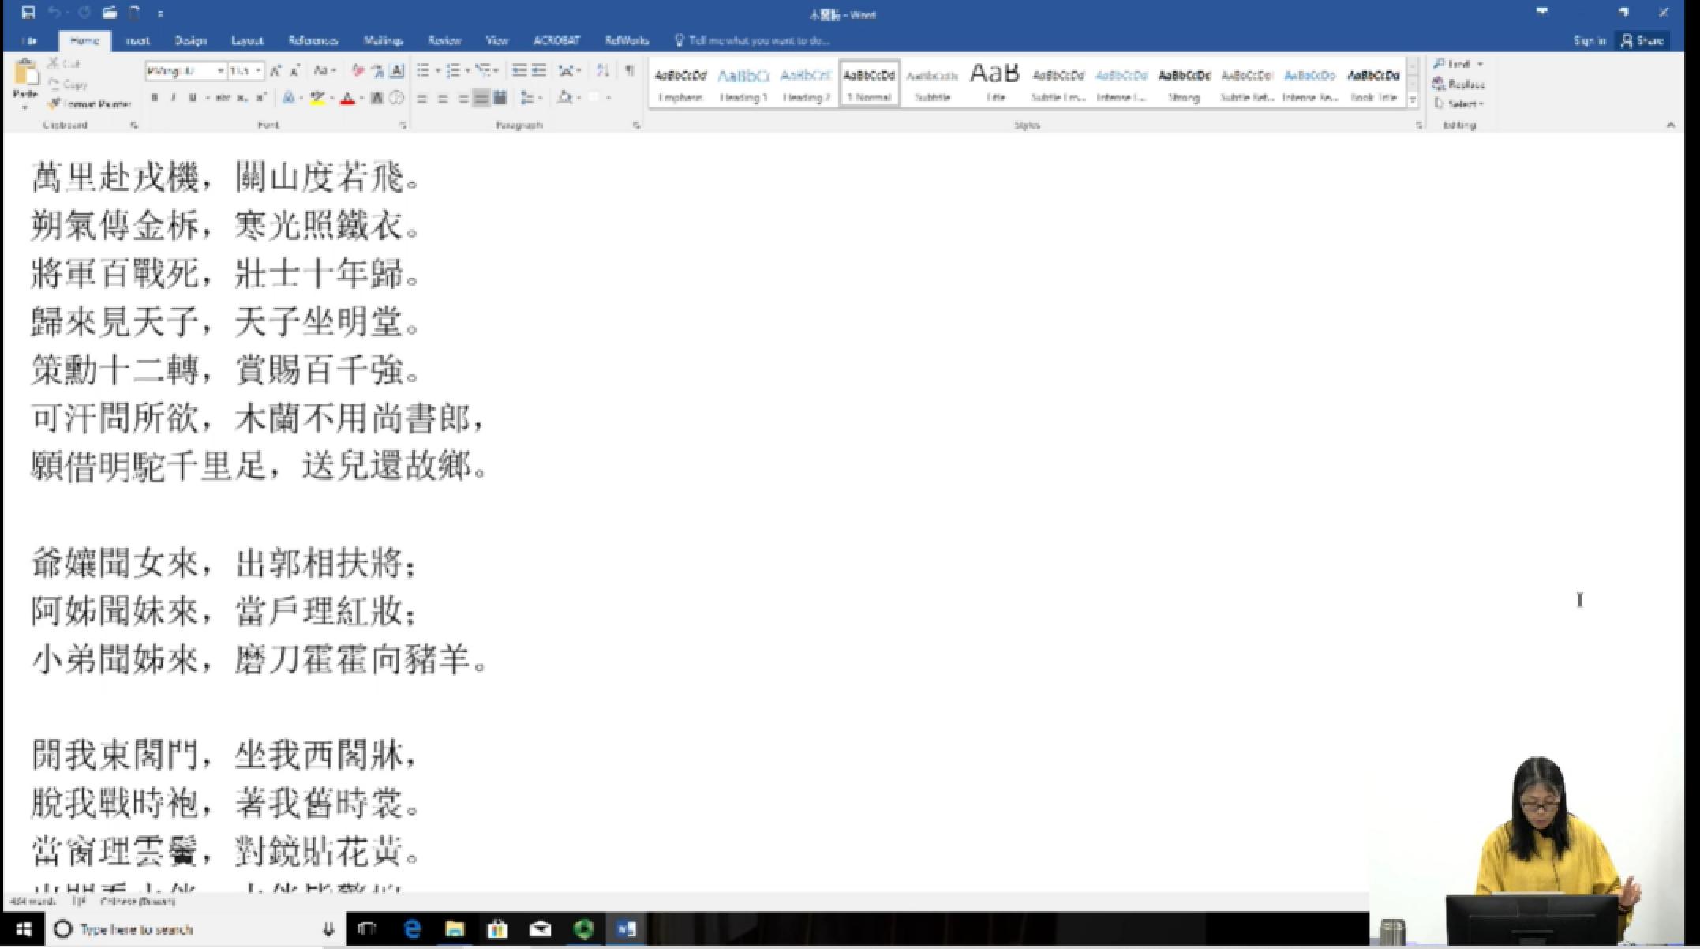The image size is (1700, 949).
Task: Expand the Multilevel list dropdown
Action: (497, 71)
